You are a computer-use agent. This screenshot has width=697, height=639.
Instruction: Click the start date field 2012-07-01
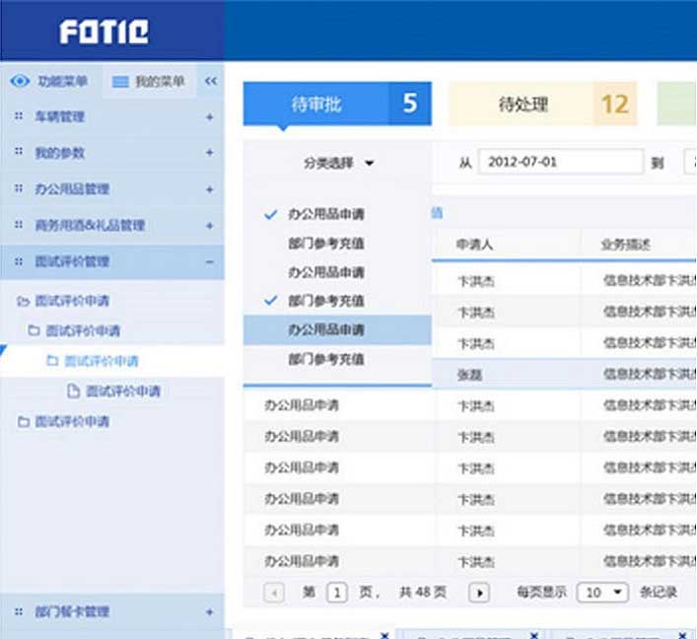559,162
